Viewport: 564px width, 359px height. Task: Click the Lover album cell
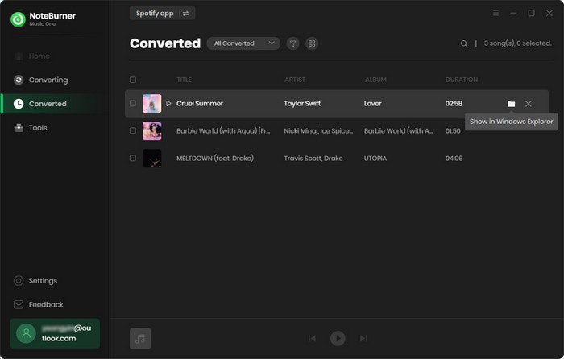(372, 104)
